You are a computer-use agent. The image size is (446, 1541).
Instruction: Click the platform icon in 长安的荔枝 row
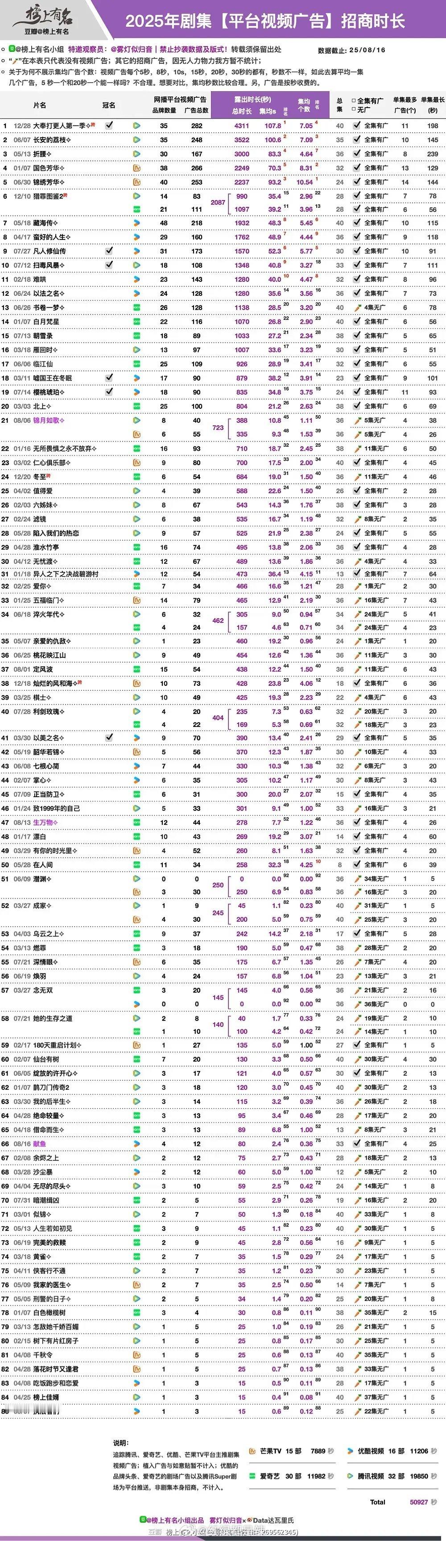[137, 140]
